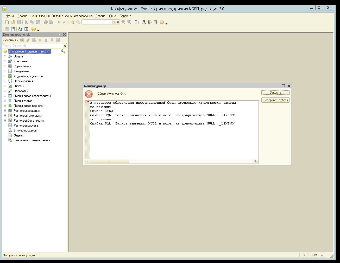Open the Конфигурация menu

click(x=40, y=16)
